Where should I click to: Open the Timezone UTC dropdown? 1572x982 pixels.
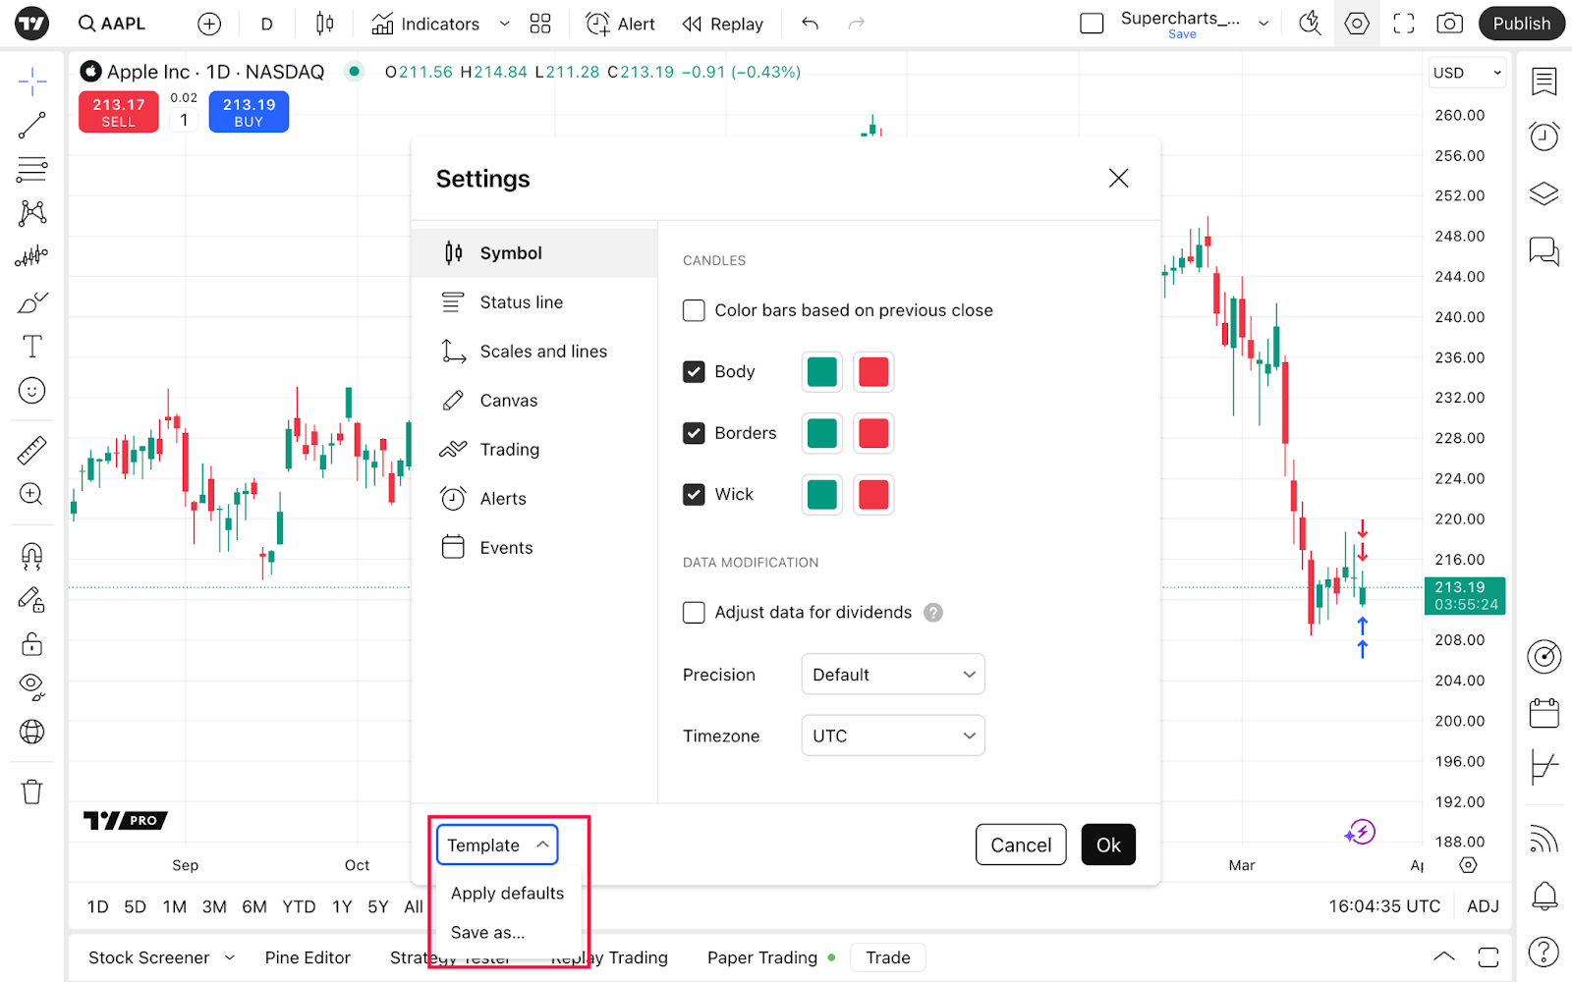pos(893,736)
